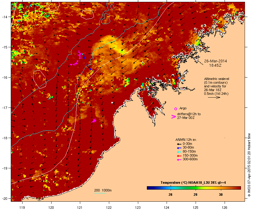Screen dimensions: 253x210
Task: Click the '27-Mar 00Z' text
Action: coord(186,118)
